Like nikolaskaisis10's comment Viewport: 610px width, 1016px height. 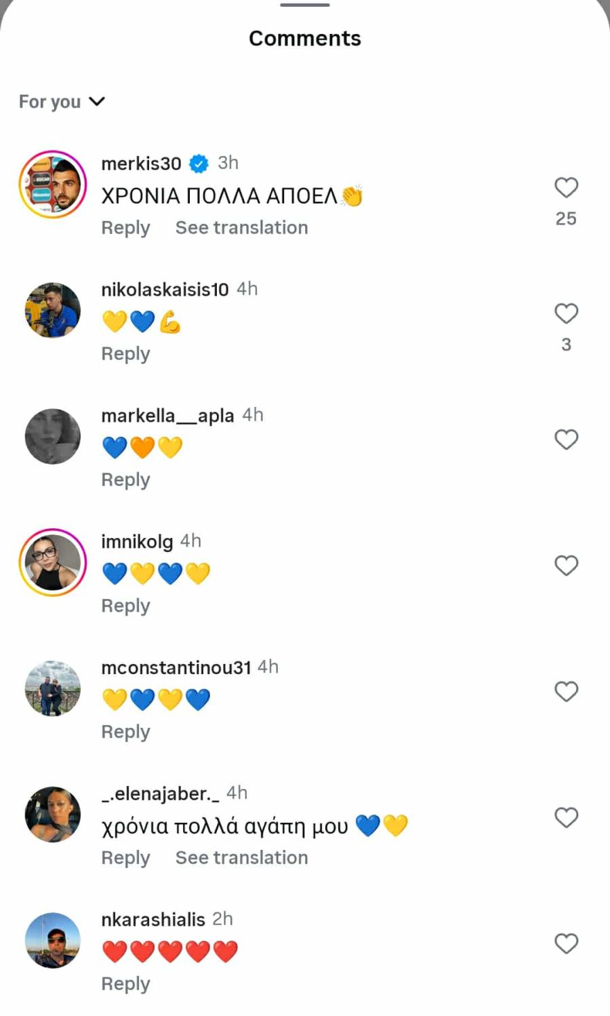point(566,313)
